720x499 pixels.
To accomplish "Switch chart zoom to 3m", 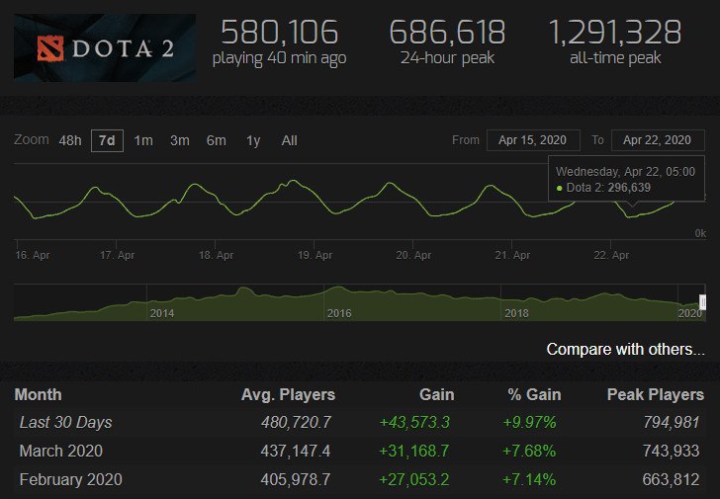I will click(180, 140).
